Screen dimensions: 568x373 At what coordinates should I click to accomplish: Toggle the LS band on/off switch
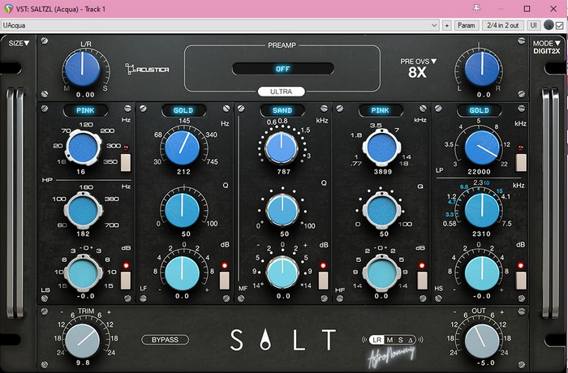126,280
